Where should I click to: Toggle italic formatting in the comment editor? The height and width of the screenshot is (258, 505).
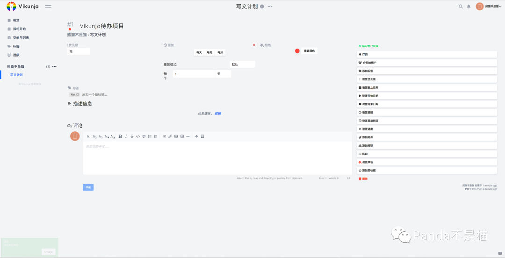point(126,136)
